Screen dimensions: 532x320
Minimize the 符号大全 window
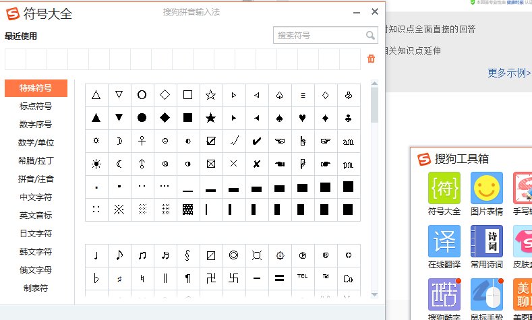(357, 13)
